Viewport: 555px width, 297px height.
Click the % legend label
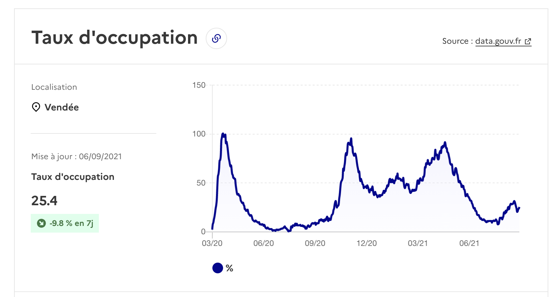point(229,268)
